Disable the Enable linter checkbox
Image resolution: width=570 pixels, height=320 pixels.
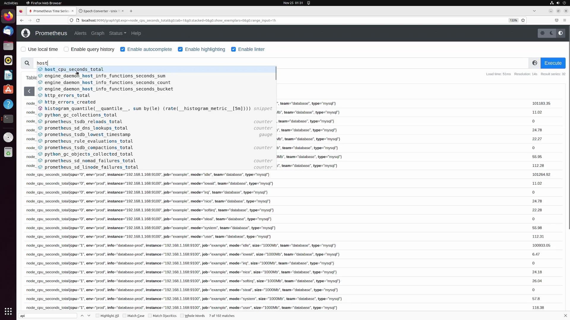click(x=233, y=49)
